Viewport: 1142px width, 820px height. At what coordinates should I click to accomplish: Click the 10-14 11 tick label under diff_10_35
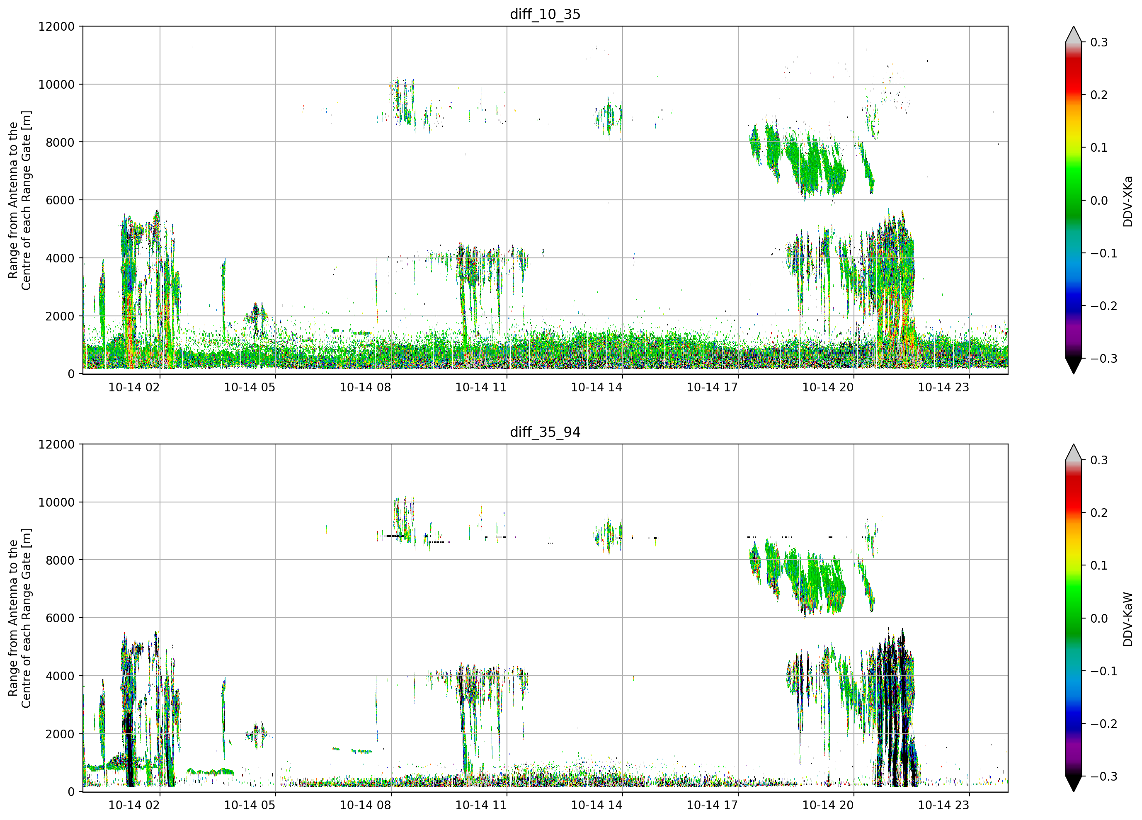481,387
